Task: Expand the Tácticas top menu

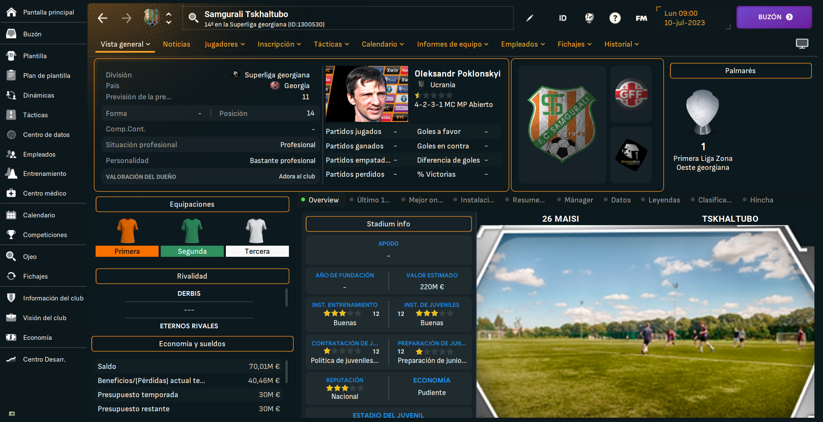Action: pyautogui.click(x=331, y=44)
